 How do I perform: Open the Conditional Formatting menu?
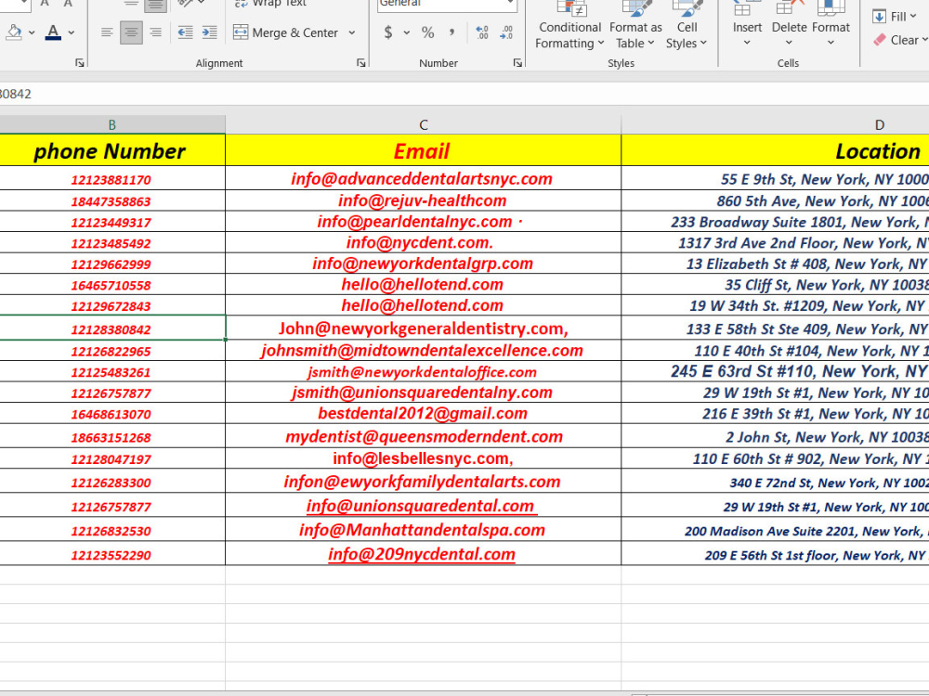tap(569, 27)
